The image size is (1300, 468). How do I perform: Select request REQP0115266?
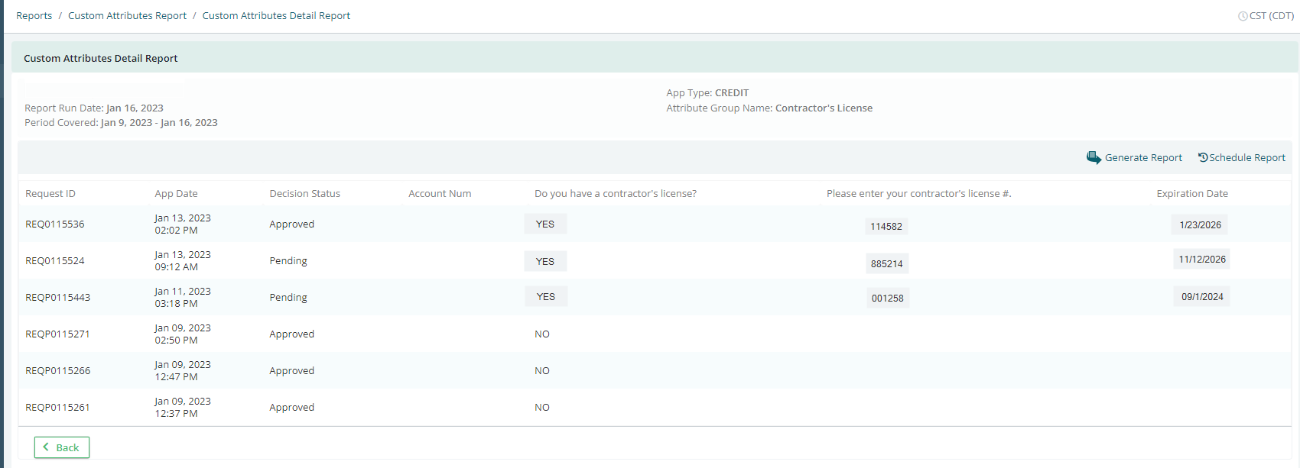[57, 370]
